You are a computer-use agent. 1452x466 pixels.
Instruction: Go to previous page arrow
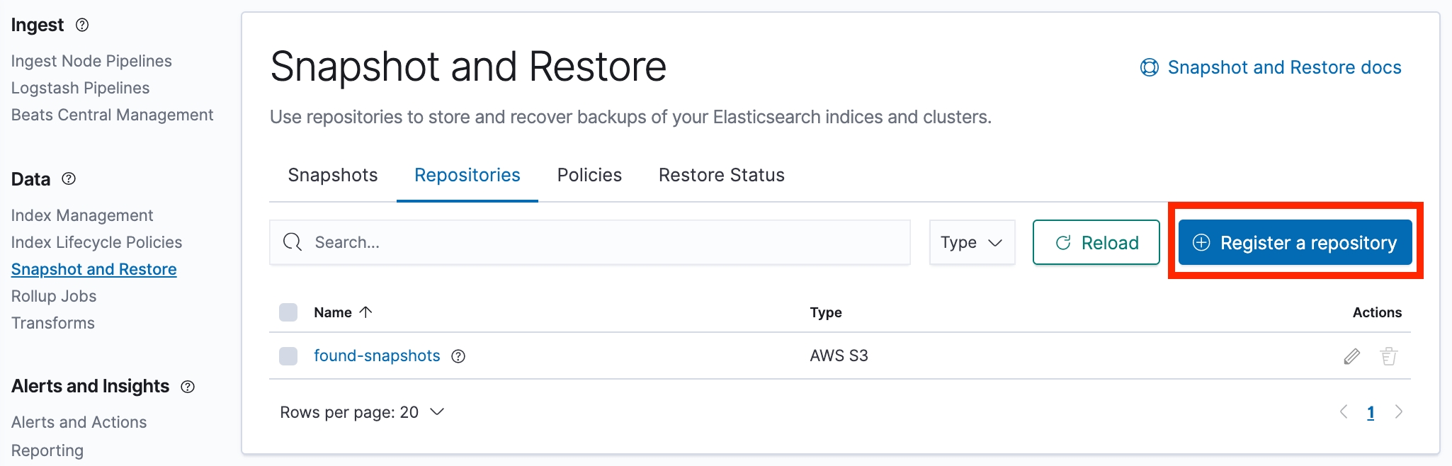(1344, 412)
